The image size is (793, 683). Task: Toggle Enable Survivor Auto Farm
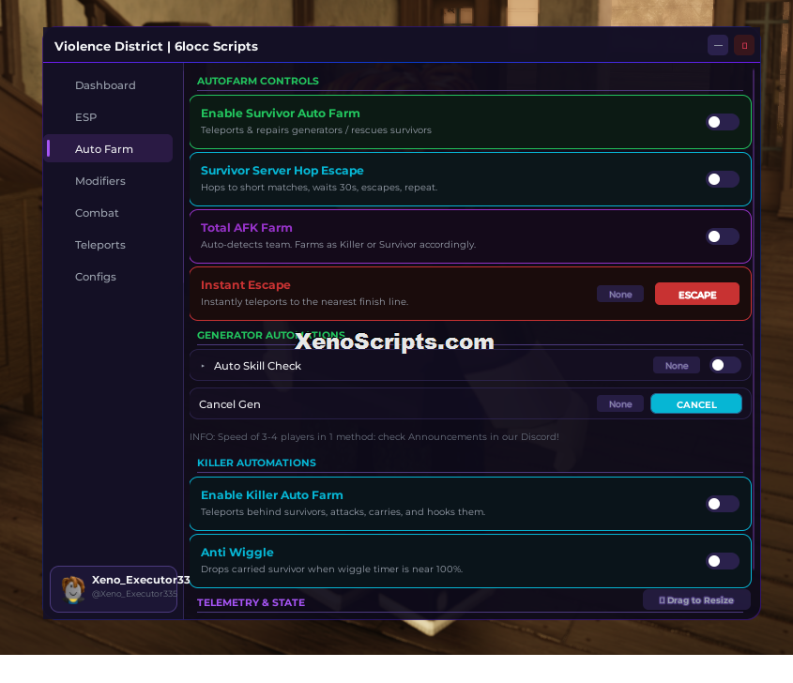click(x=723, y=122)
